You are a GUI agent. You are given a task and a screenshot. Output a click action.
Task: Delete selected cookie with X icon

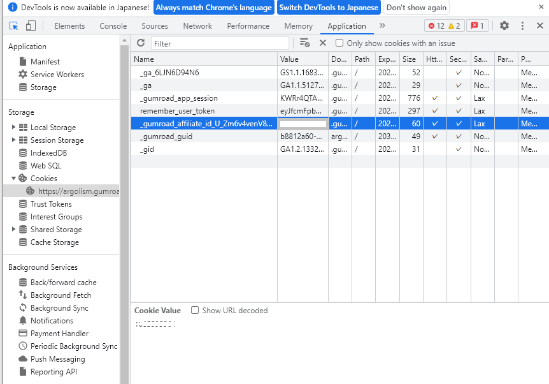[x=322, y=43]
